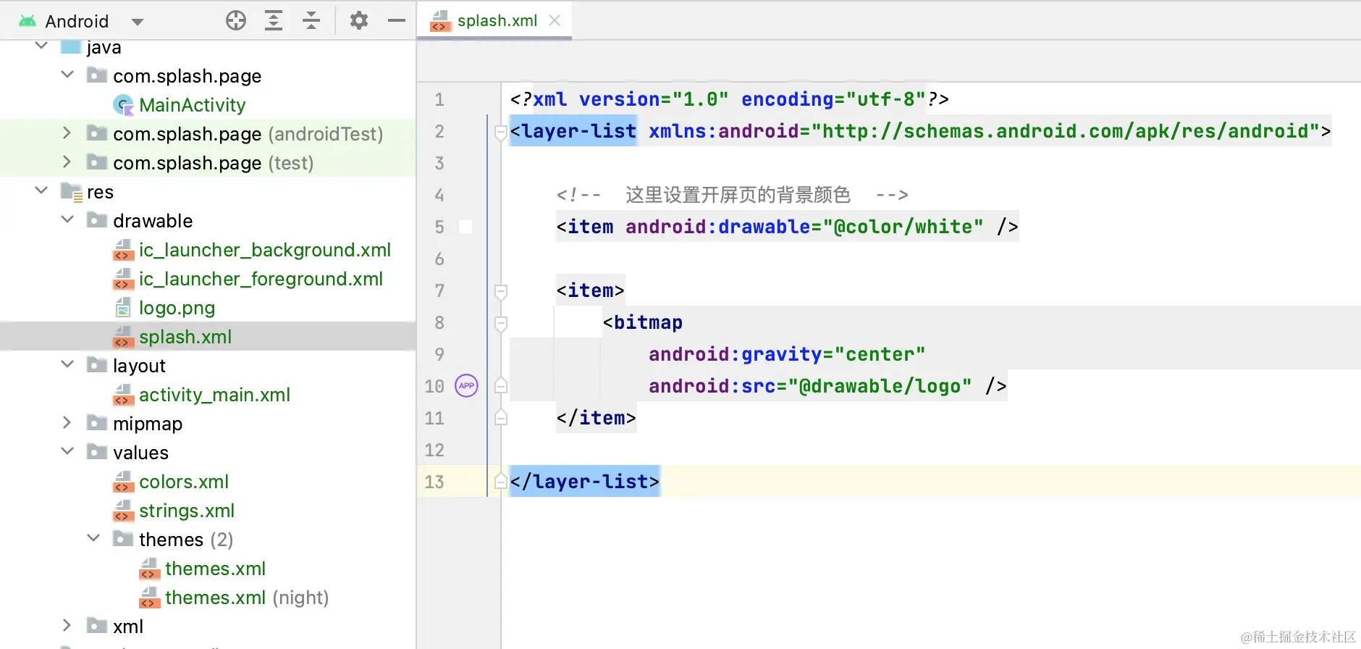1361x649 pixels.
Task: Select ic_launcher_foreground.xml file
Action: [261, 279]
